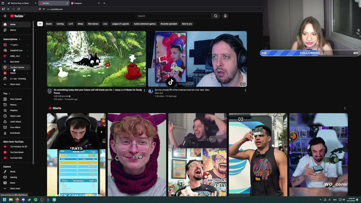Close the Instagram browser tab

99,3
